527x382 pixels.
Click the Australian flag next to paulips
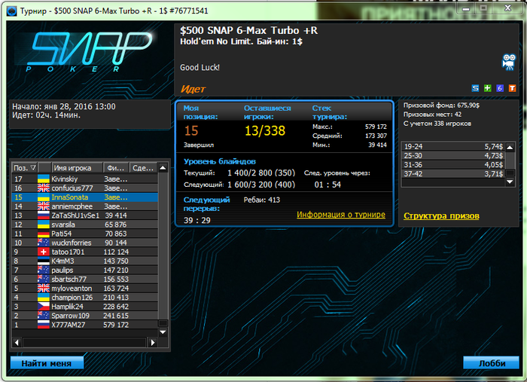coord(44,270)
